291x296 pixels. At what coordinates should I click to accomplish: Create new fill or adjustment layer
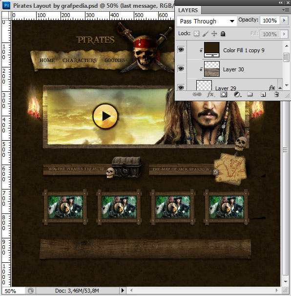[237, 94]
